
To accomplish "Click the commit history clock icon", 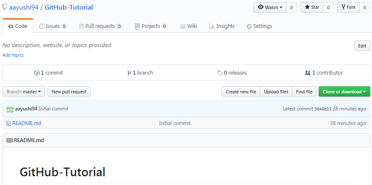I will coord(37,73).
